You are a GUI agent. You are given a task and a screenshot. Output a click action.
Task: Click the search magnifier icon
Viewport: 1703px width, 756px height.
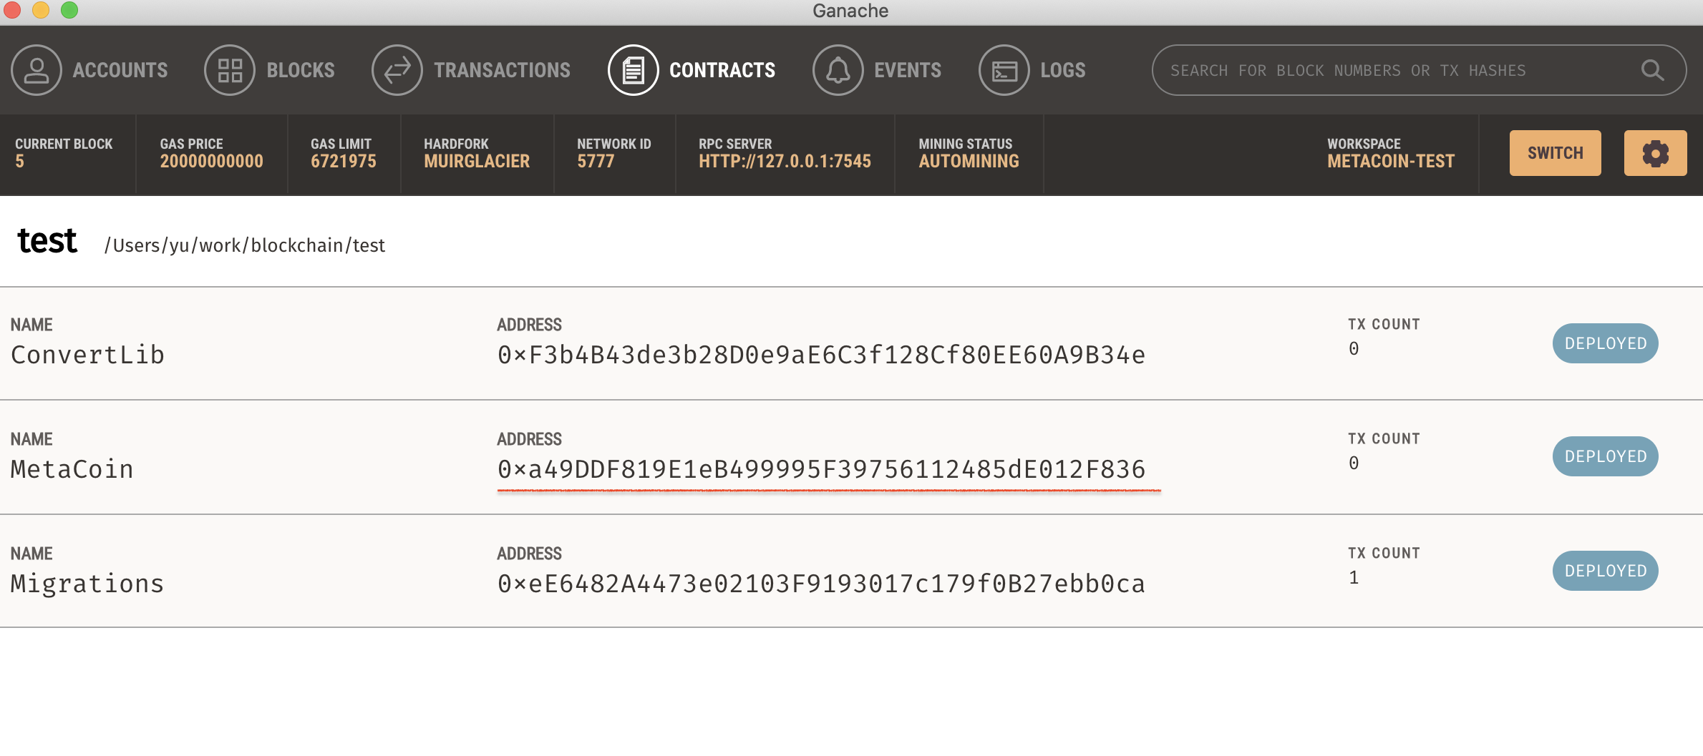(x=1652, y=70)
